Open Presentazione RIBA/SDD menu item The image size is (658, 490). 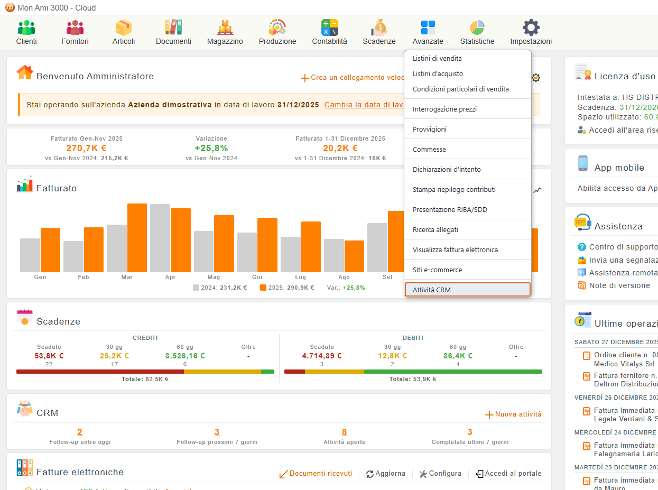click(x=468, y=210)
